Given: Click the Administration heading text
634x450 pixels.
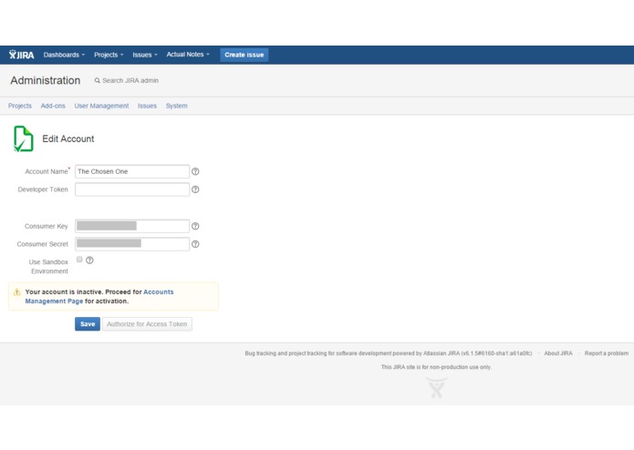Looking at the screenshot, I should tap(46, 81).
